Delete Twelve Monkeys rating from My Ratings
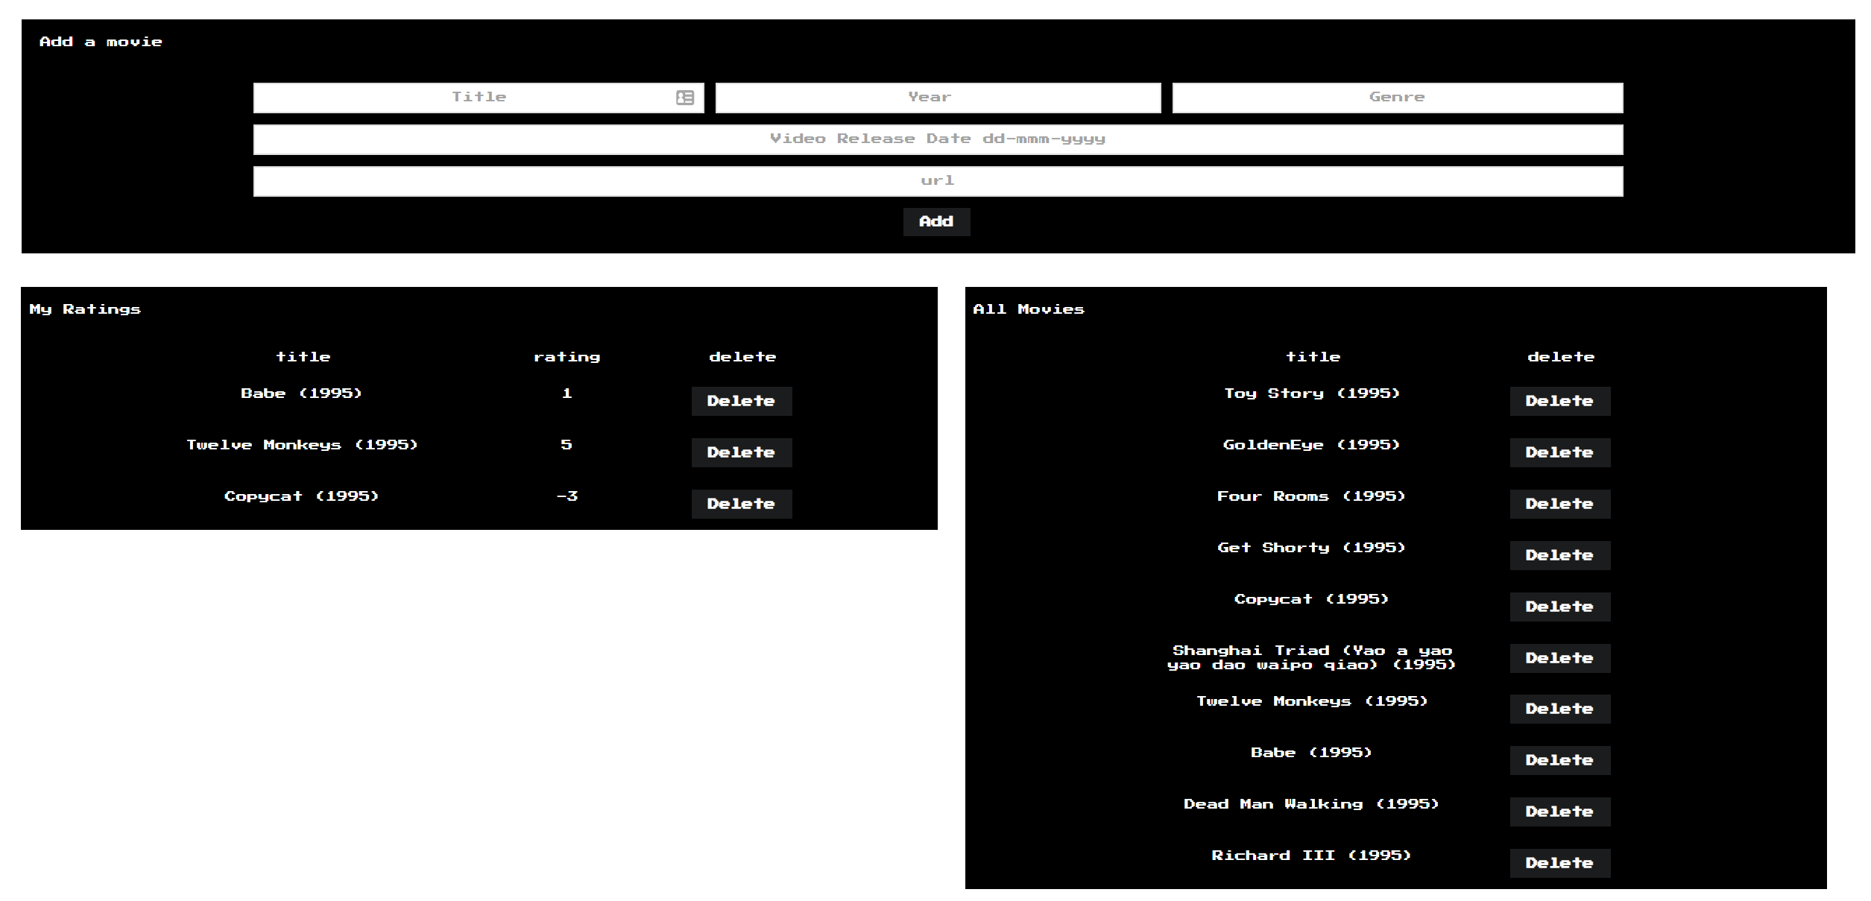This screenshot has height=901, width=1871. click(x=741, y=452)
